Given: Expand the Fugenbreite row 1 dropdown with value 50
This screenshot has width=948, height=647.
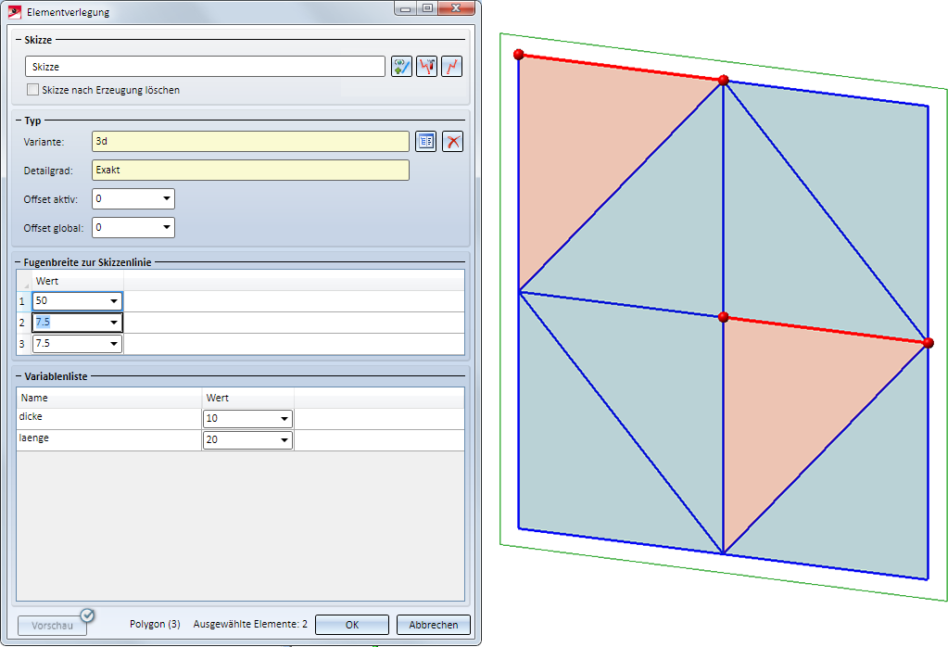Looking at the screenshot, I should pos(113,301).
